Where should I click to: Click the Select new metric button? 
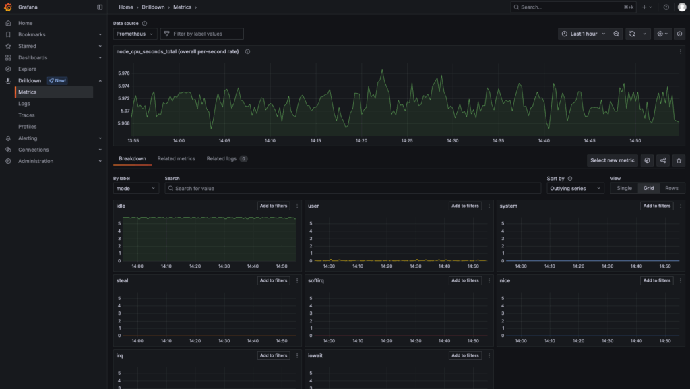(x=612, y=160)
